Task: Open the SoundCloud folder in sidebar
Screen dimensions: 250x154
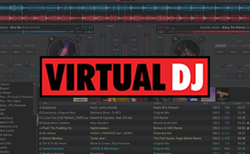Action: click(6, 118)
